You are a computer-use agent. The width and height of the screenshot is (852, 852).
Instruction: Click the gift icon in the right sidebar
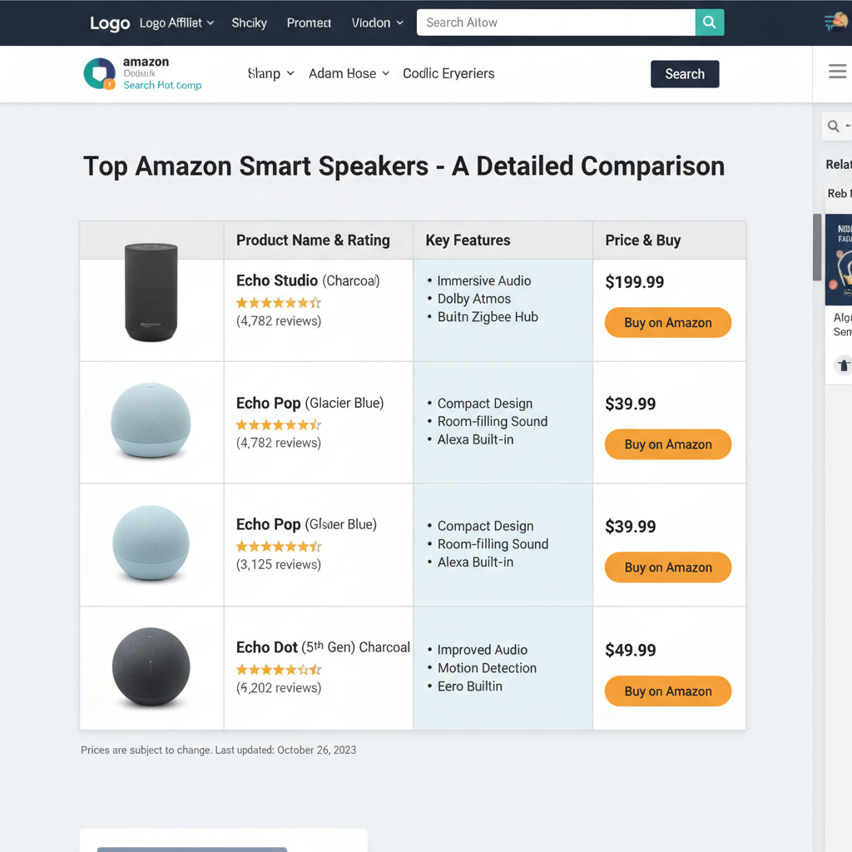coord(844,364)
